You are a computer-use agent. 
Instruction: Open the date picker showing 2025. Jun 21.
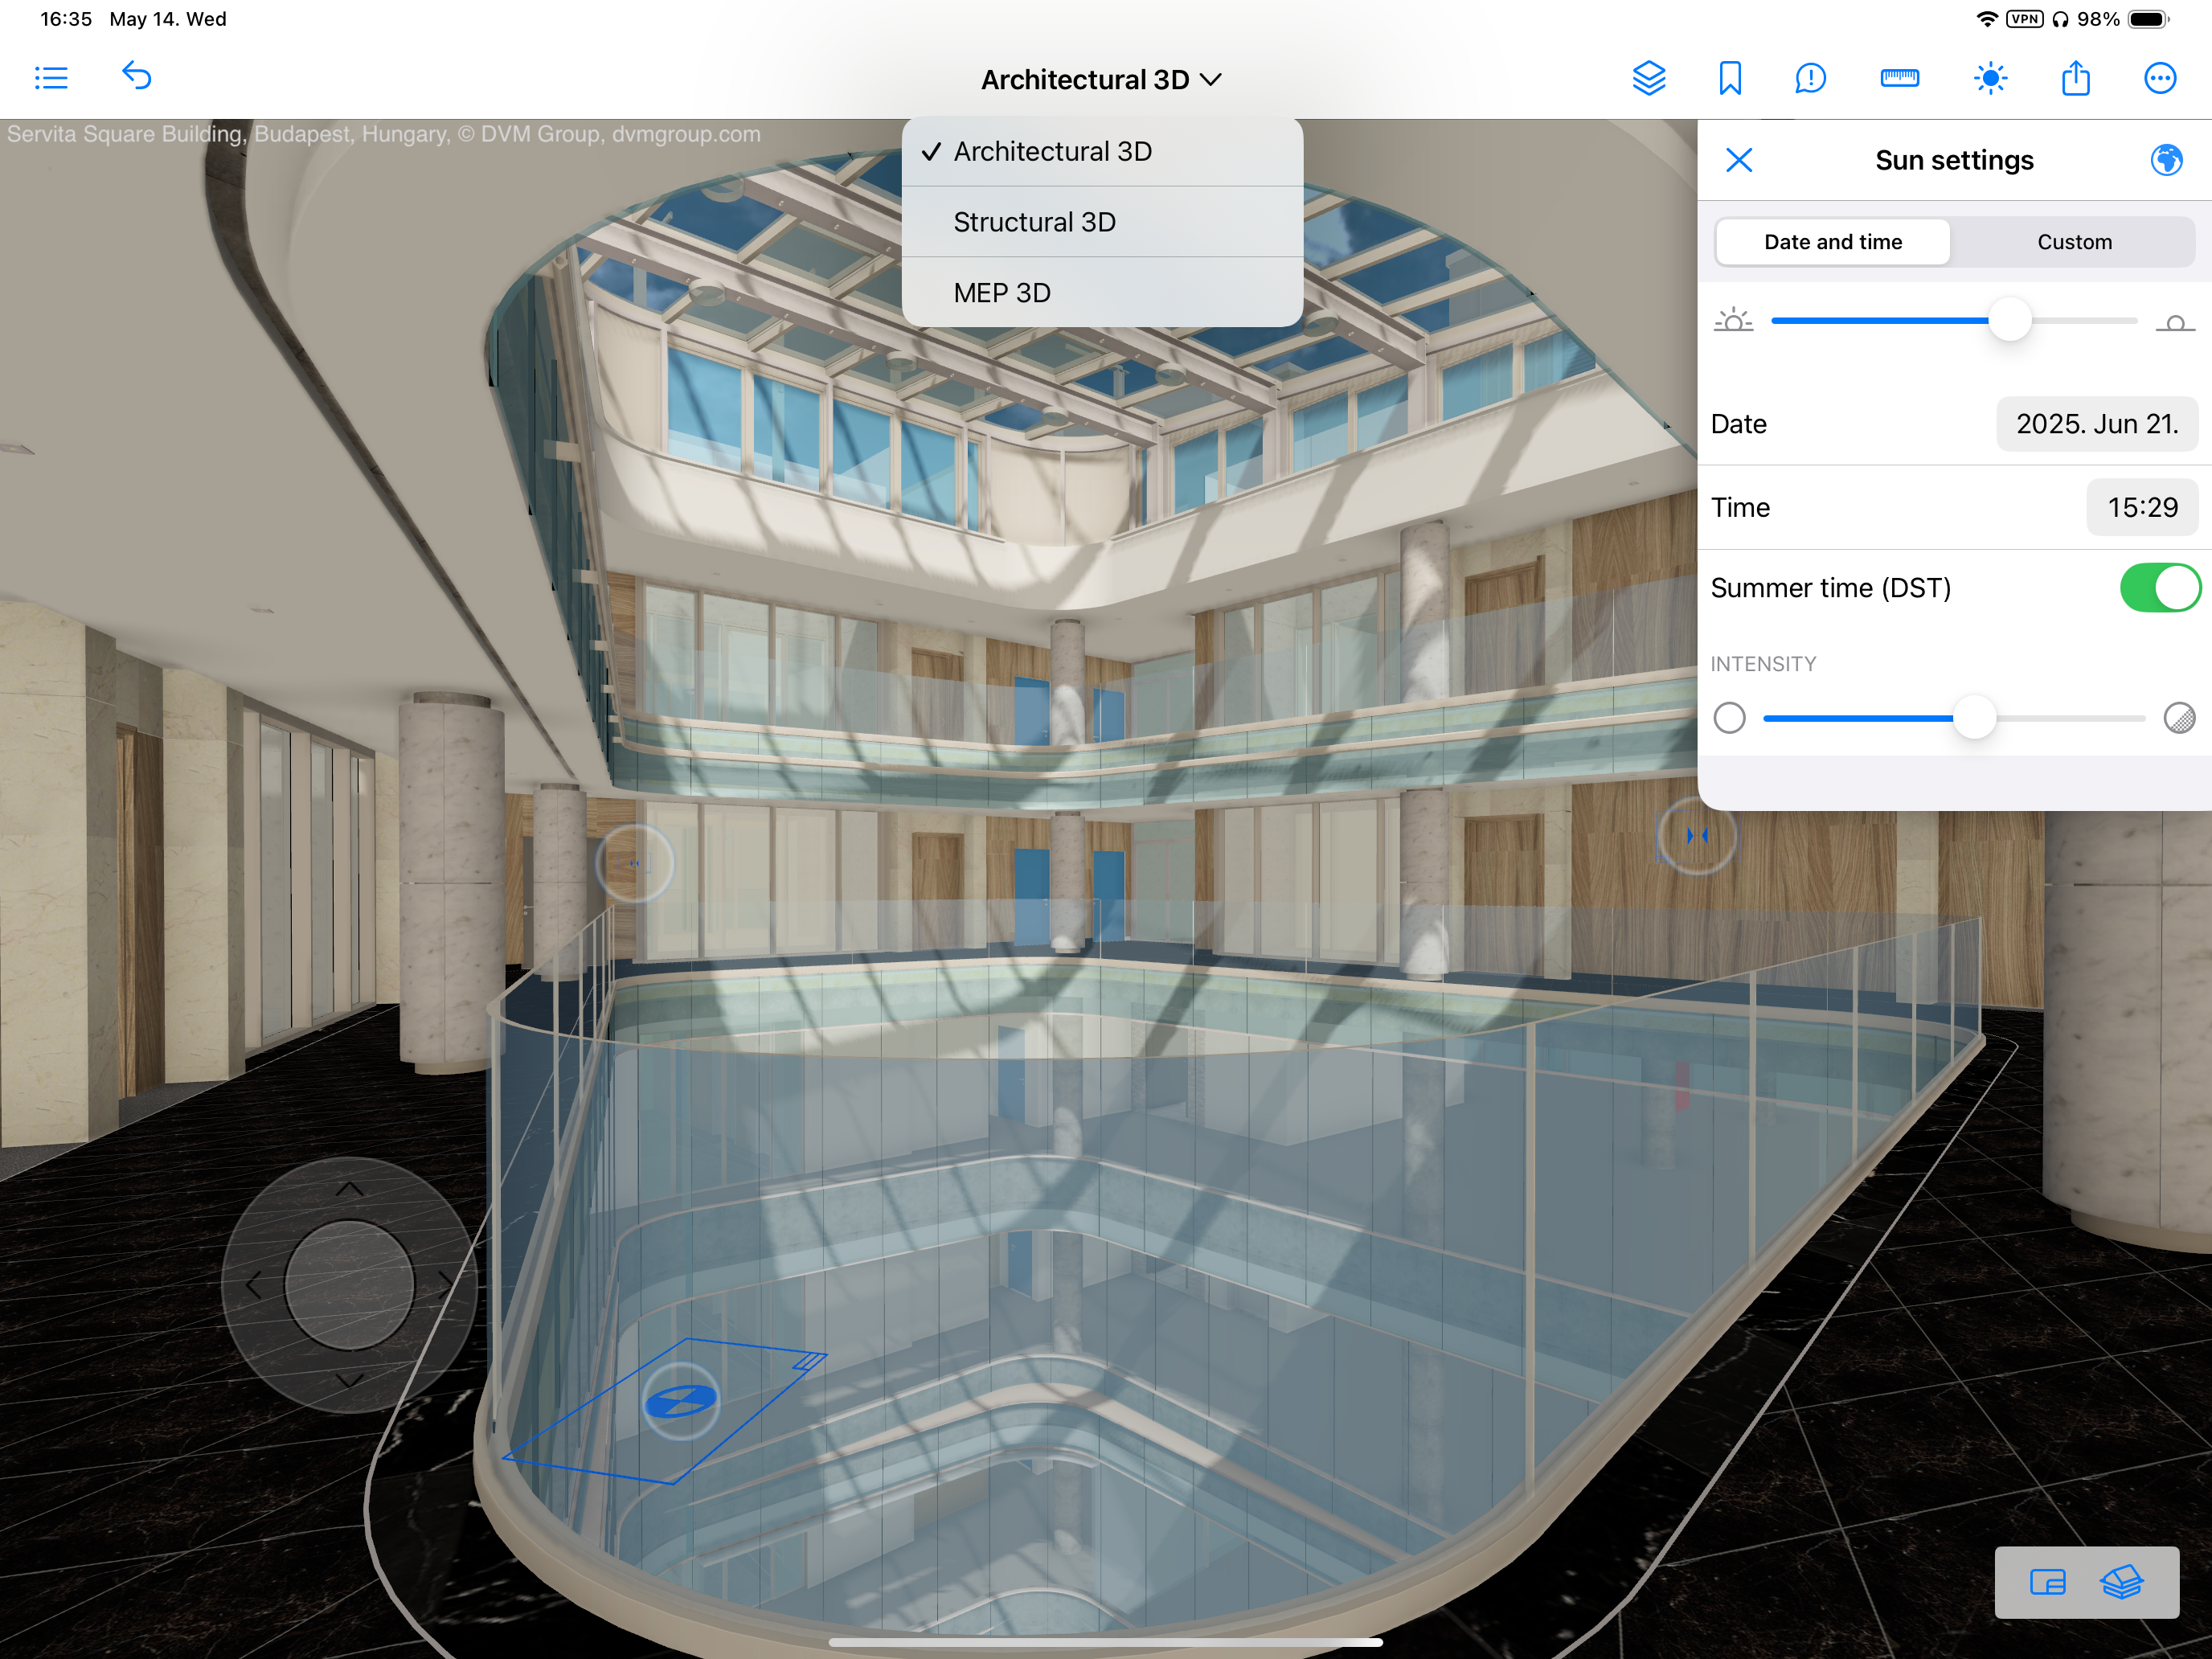coord(2096,424)
